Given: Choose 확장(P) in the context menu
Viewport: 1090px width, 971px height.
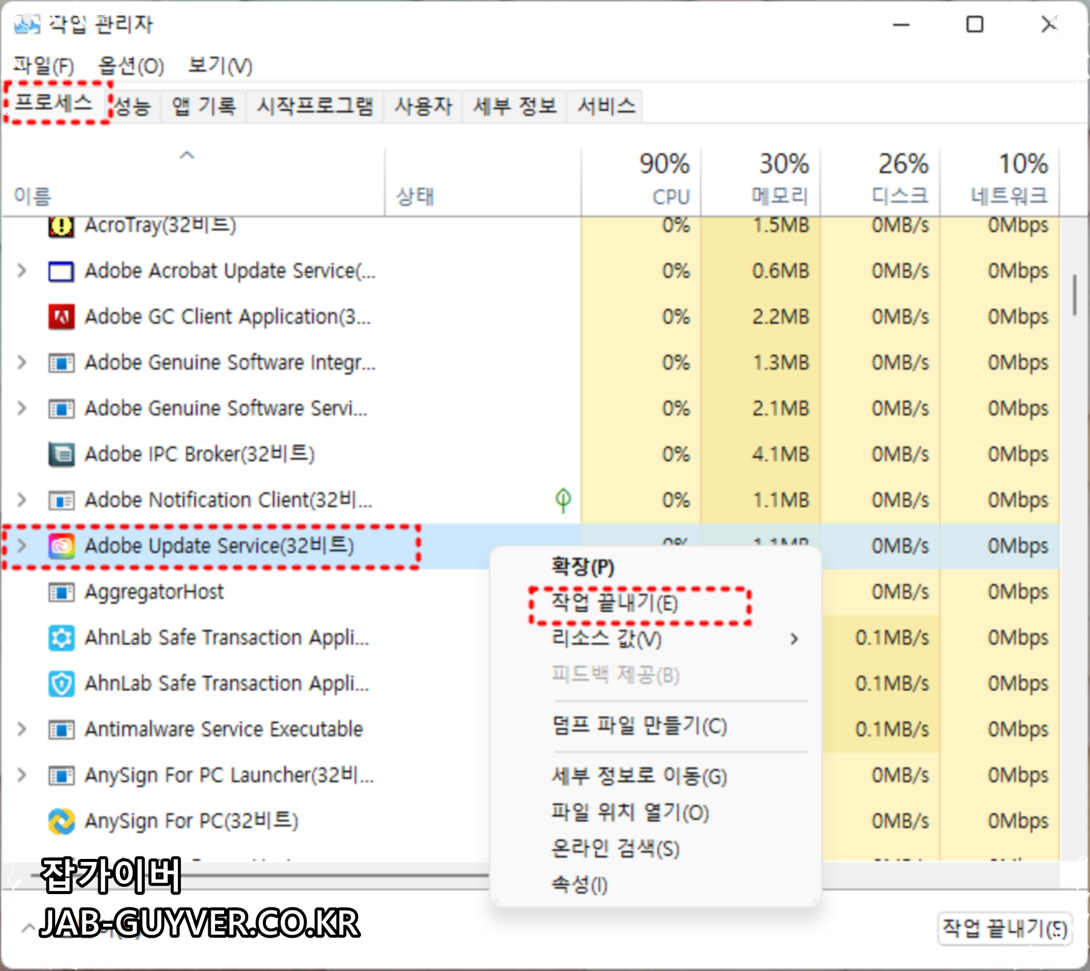Looking at the screenshot, I should 655,567.
